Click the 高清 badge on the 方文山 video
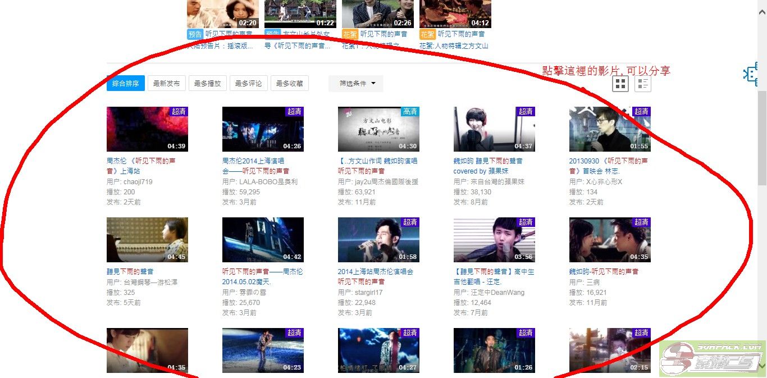Image resolution: width=767 pixels, height=378 pixels. tap(410, 111)
